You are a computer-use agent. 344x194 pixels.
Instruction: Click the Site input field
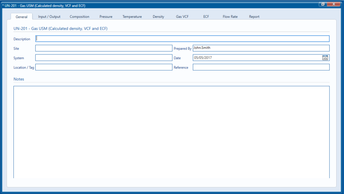click(x=101, y=48)
